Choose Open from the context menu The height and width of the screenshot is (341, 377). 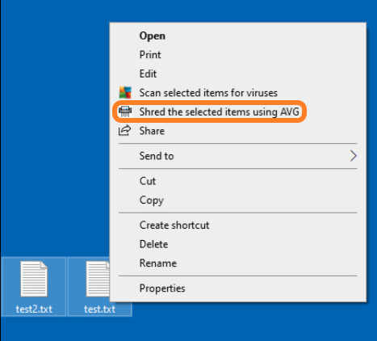[x=238, y=36]
